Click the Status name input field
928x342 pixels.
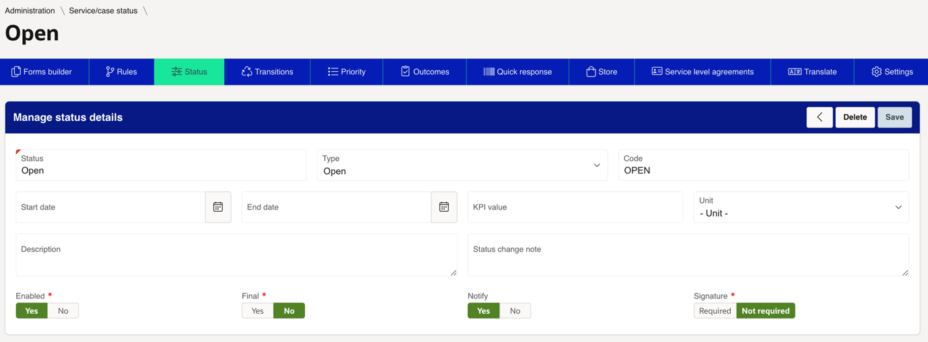click(x=161, y=165)
